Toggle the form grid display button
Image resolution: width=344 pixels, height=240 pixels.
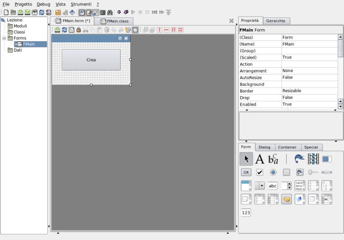[135, 30]
